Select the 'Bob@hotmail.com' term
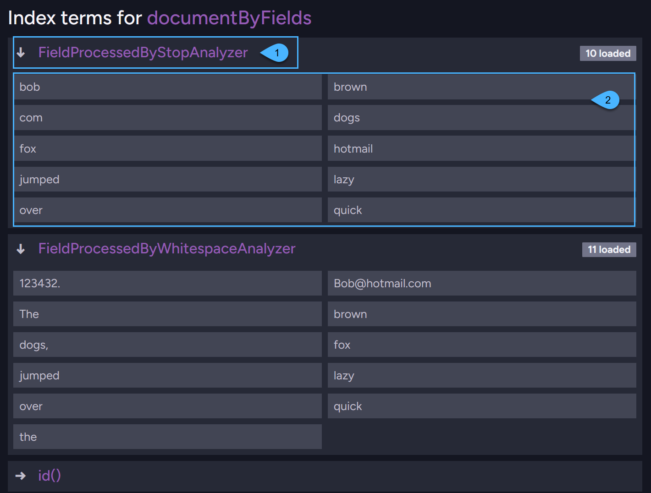 (482, 283)
